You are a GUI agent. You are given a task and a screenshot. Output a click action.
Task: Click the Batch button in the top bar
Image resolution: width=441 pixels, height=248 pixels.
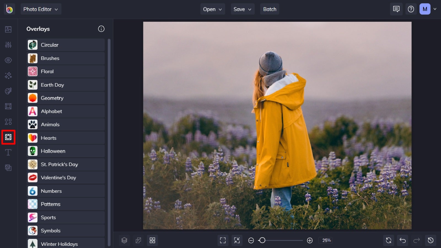click(270, 9)
